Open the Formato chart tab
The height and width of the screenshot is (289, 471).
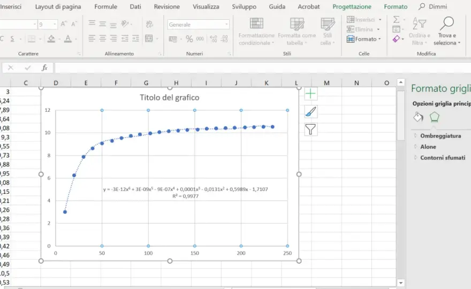tap(396, 6)
